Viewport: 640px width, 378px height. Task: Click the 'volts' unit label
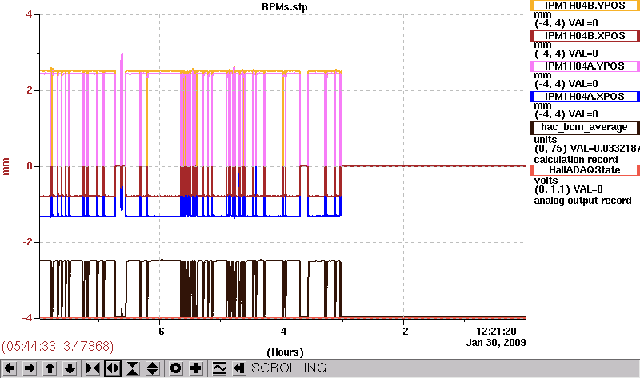click(546, 181)
